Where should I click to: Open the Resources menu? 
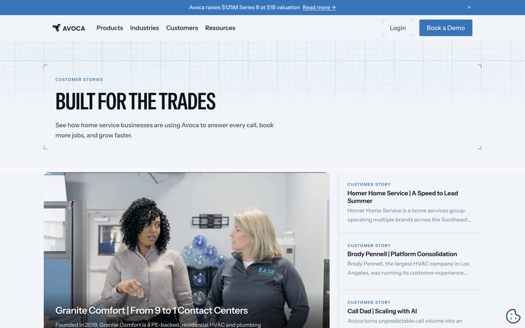[220, 28]
